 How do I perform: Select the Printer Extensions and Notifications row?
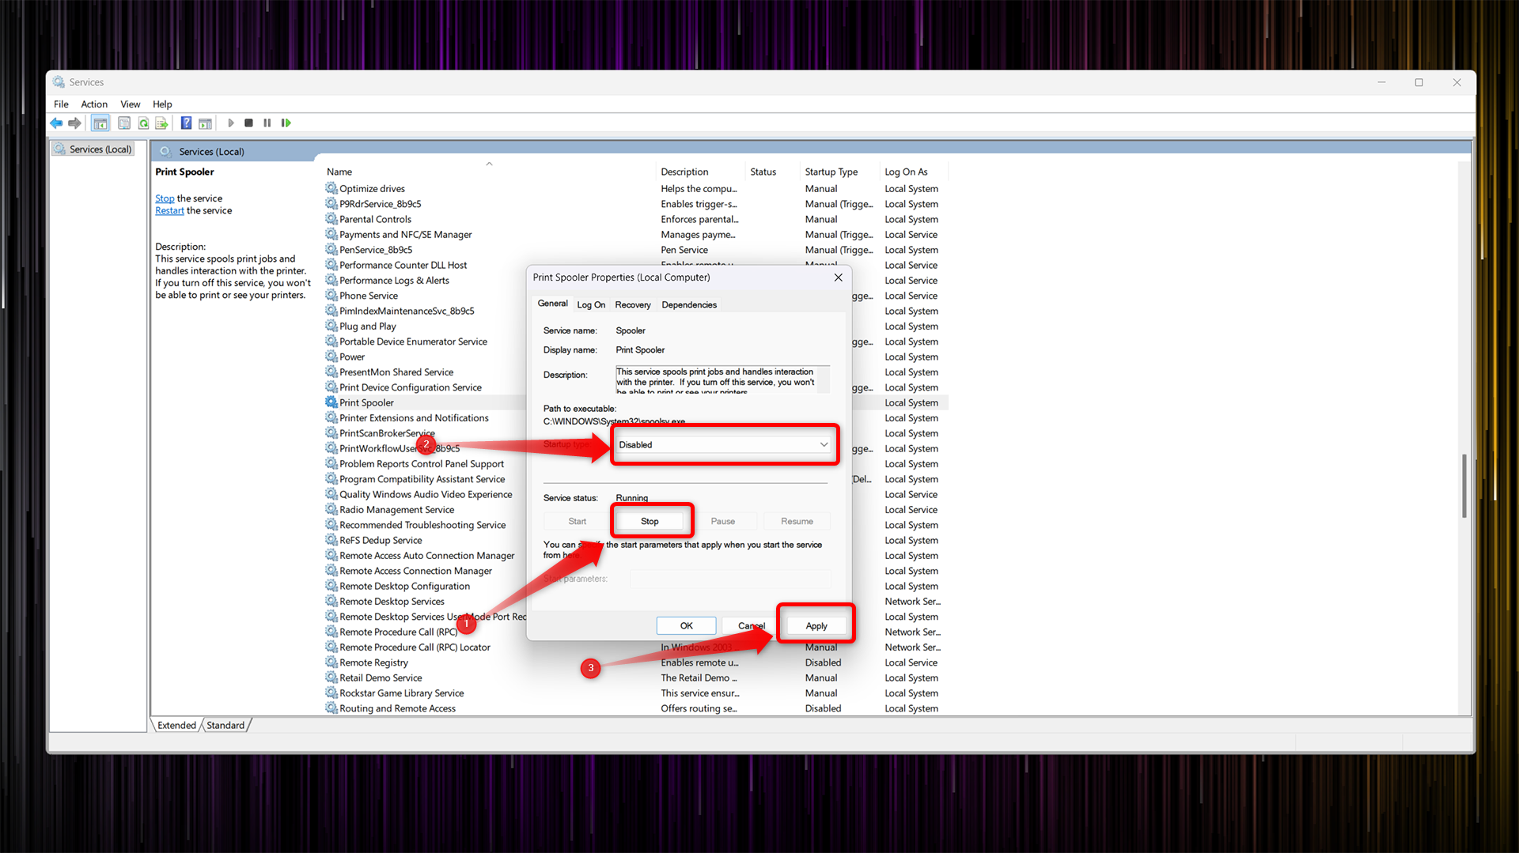pos(414,418)
